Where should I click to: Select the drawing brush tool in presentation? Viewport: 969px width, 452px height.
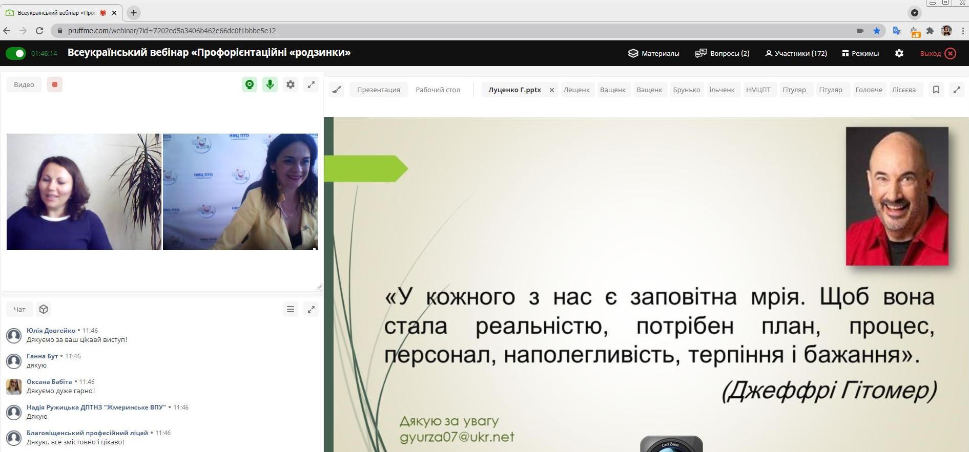tap(337, 90)
